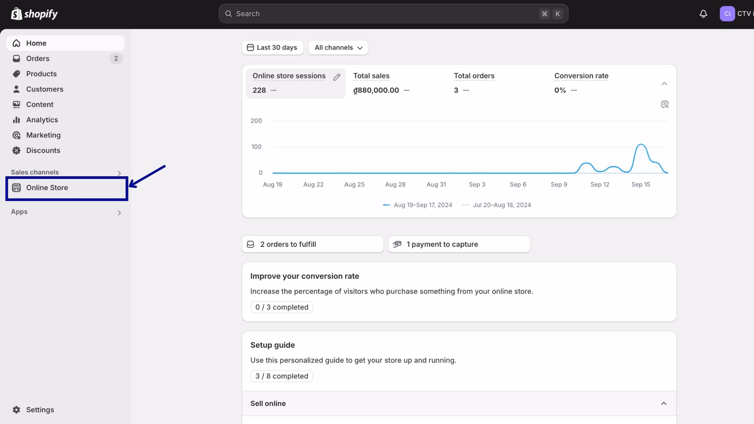Select the Last 30 days date range
754x424 pixels.
273,48
